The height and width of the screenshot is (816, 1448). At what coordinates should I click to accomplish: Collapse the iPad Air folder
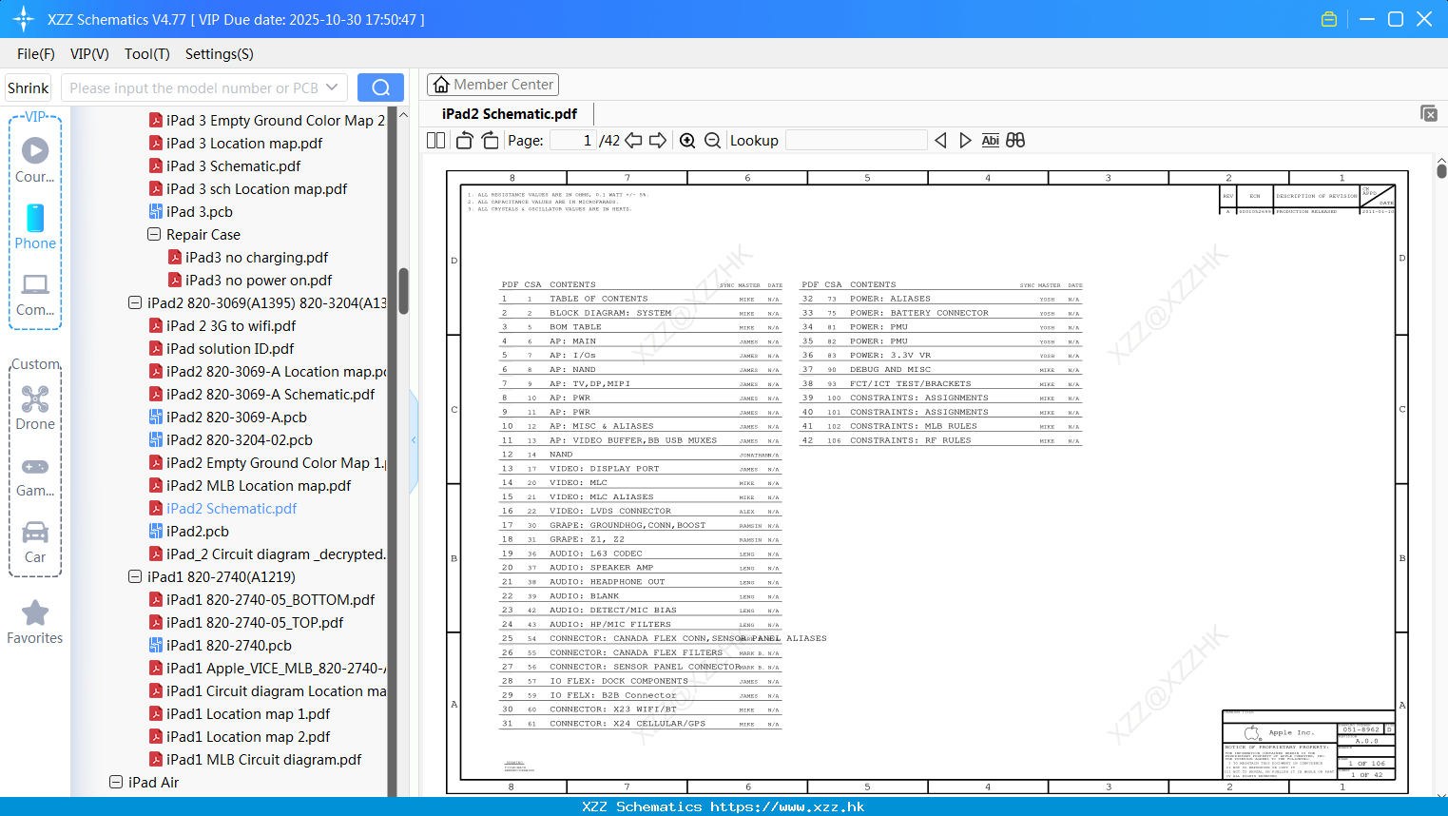tap(116, 782)
